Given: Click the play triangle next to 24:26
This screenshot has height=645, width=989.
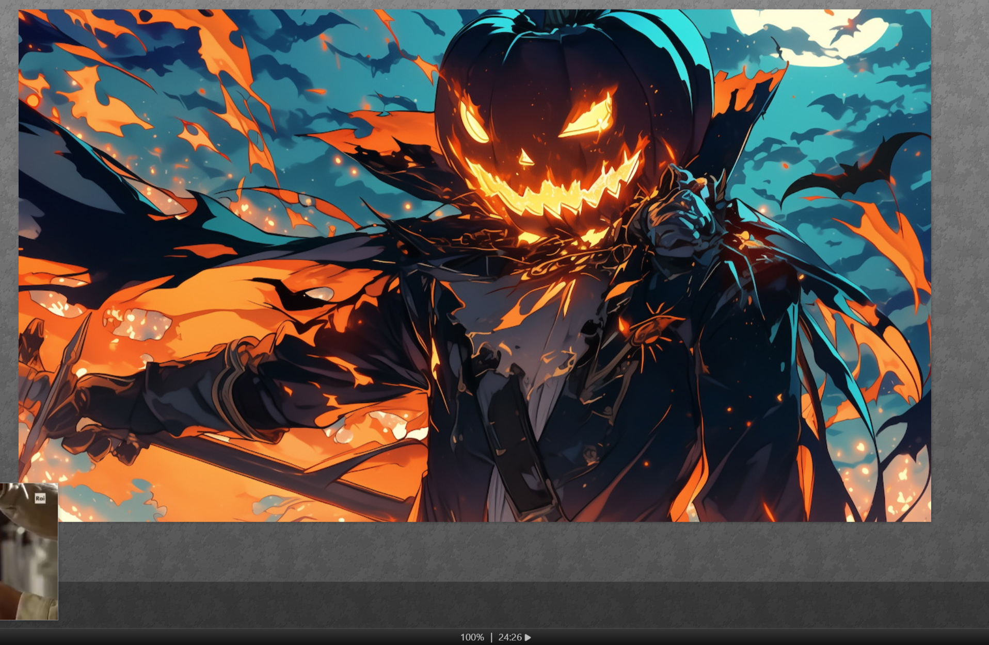Looking at the screenshot, I should click(x=528, y=638).
